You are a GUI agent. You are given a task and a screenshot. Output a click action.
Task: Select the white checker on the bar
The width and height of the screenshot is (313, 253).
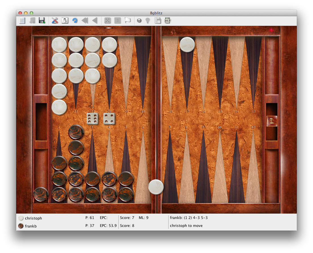(x=156, y=187)
